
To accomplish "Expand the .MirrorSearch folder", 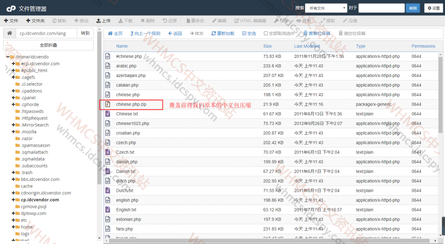I will point(13,125).
